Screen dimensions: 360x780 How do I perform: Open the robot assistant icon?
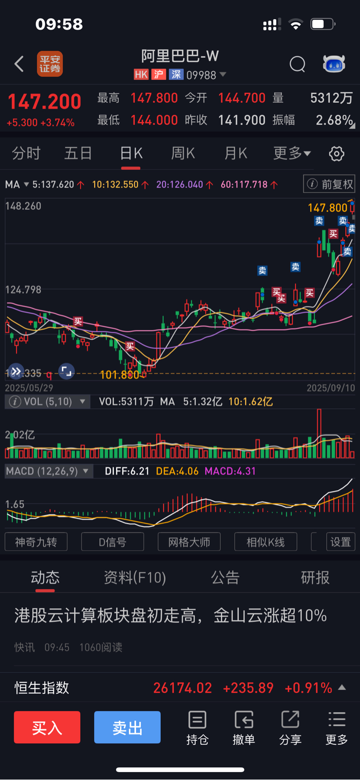tap(334, 63)
